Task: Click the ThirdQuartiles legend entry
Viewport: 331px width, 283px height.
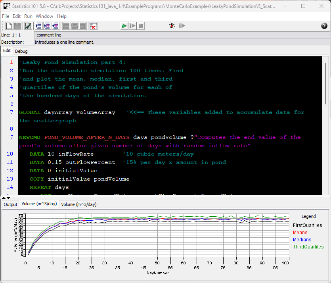Action: (x=308, y=247)
